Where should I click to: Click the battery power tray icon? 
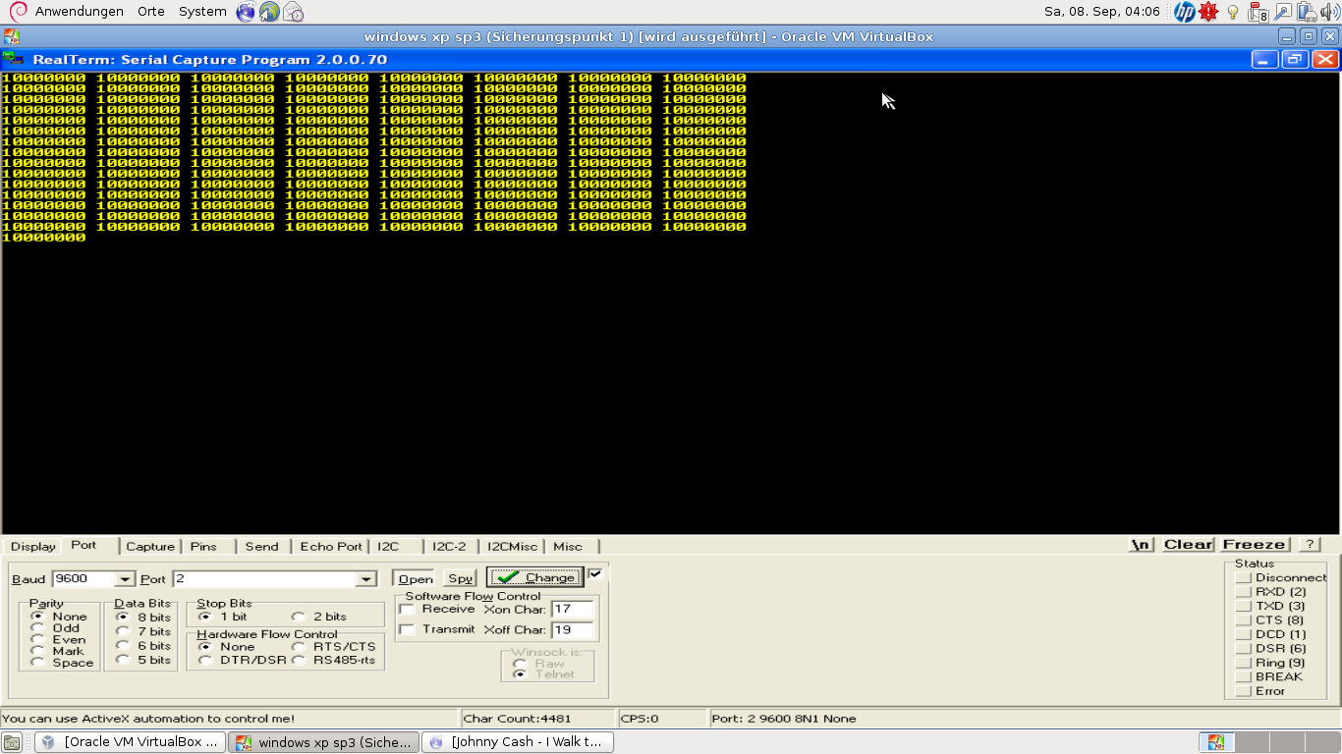(1306, 12)
